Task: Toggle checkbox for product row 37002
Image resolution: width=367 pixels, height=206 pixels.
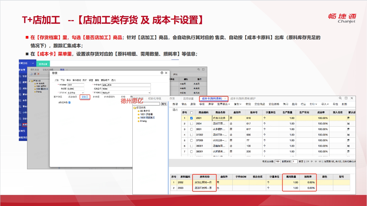Action: point(192,135)
